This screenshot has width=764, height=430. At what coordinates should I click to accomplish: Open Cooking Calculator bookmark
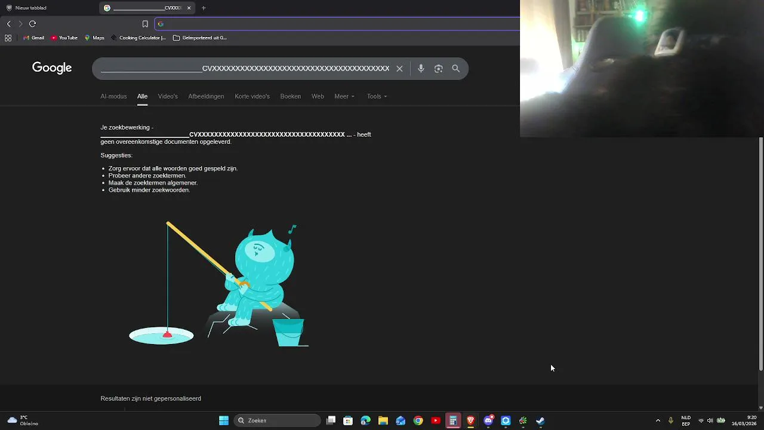138,38
